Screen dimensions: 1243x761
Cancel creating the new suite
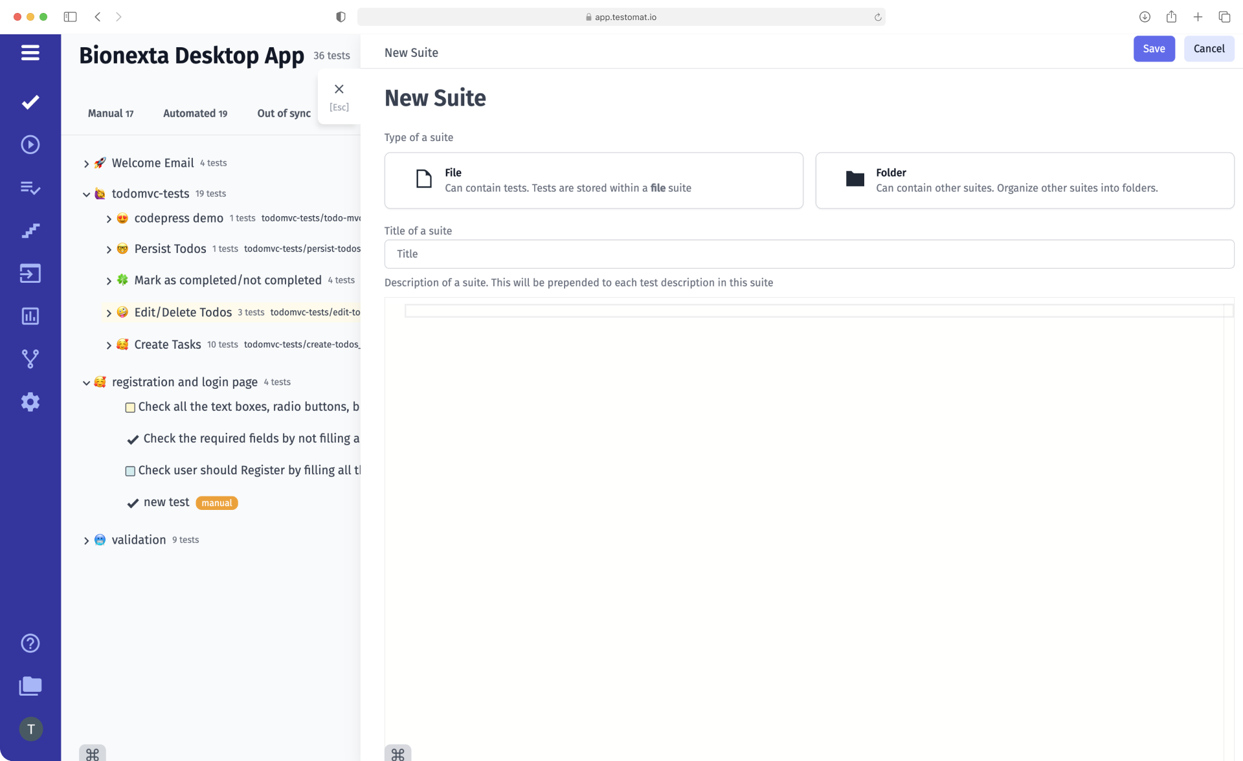(1209, 49)
